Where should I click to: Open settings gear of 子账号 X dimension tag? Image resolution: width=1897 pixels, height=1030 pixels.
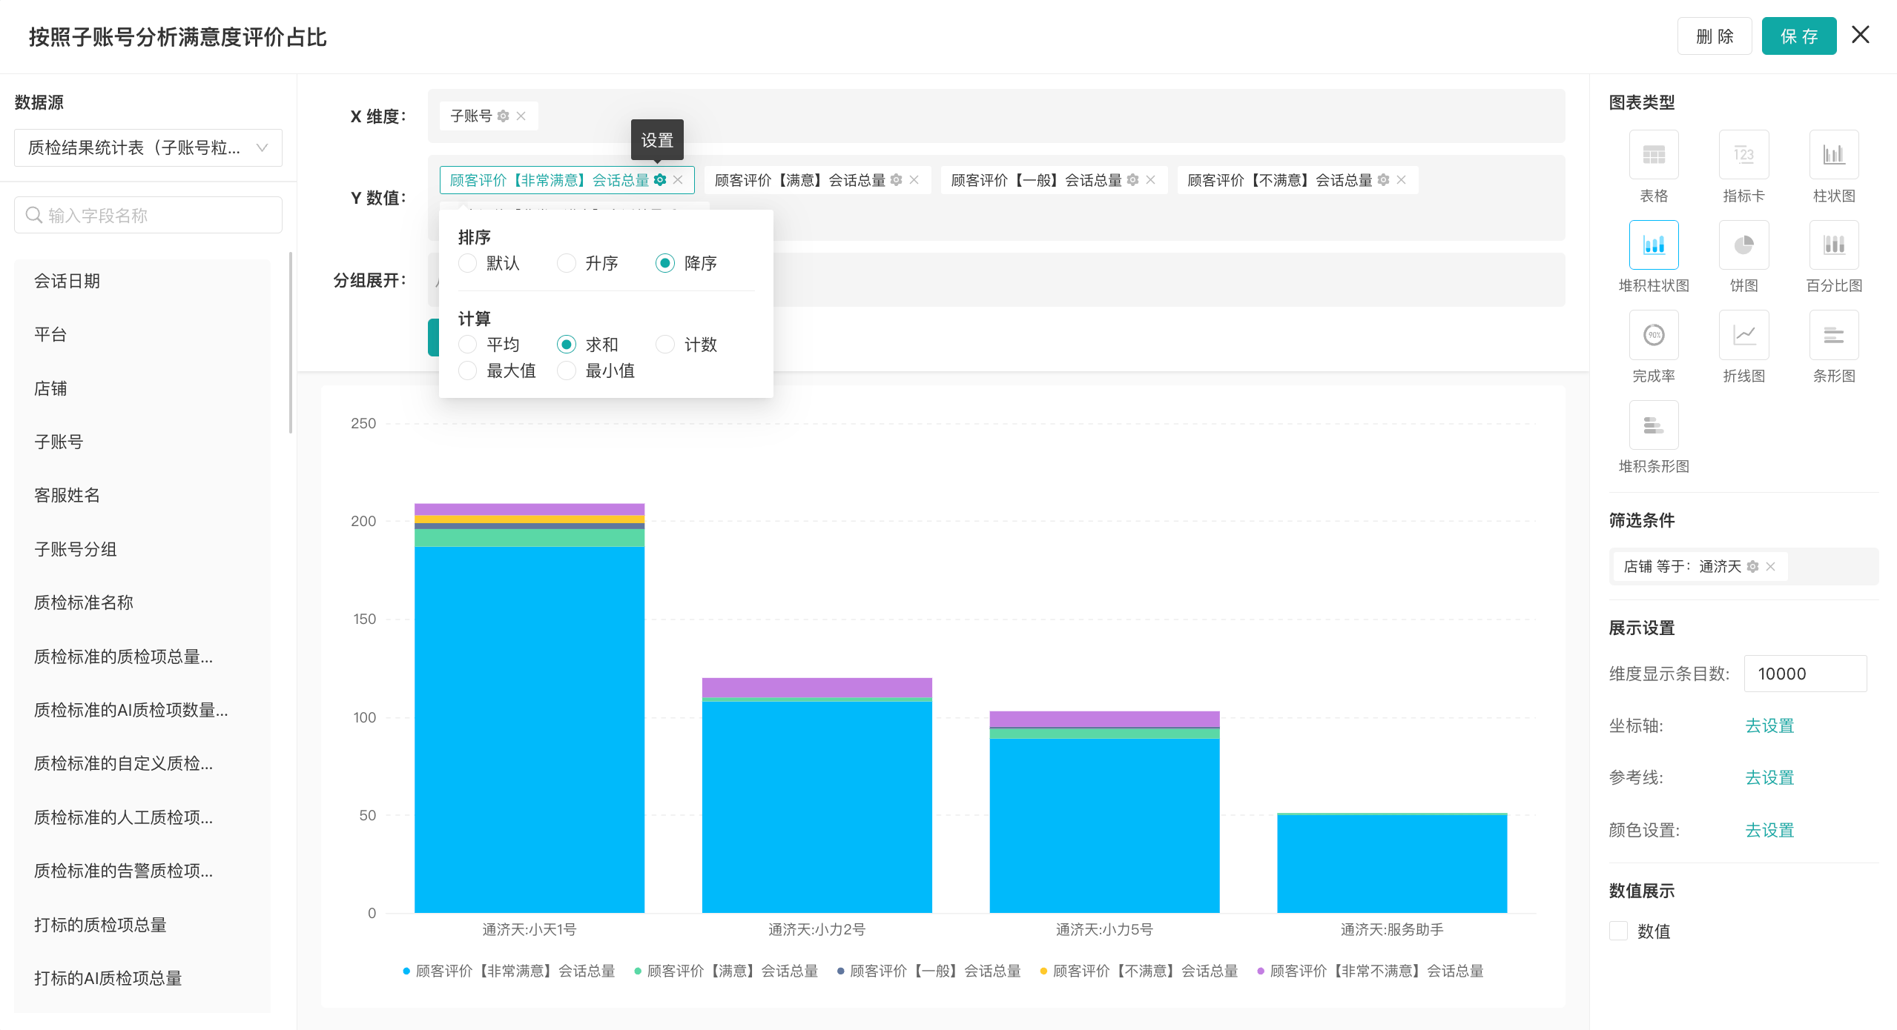(x=504, y=116)
